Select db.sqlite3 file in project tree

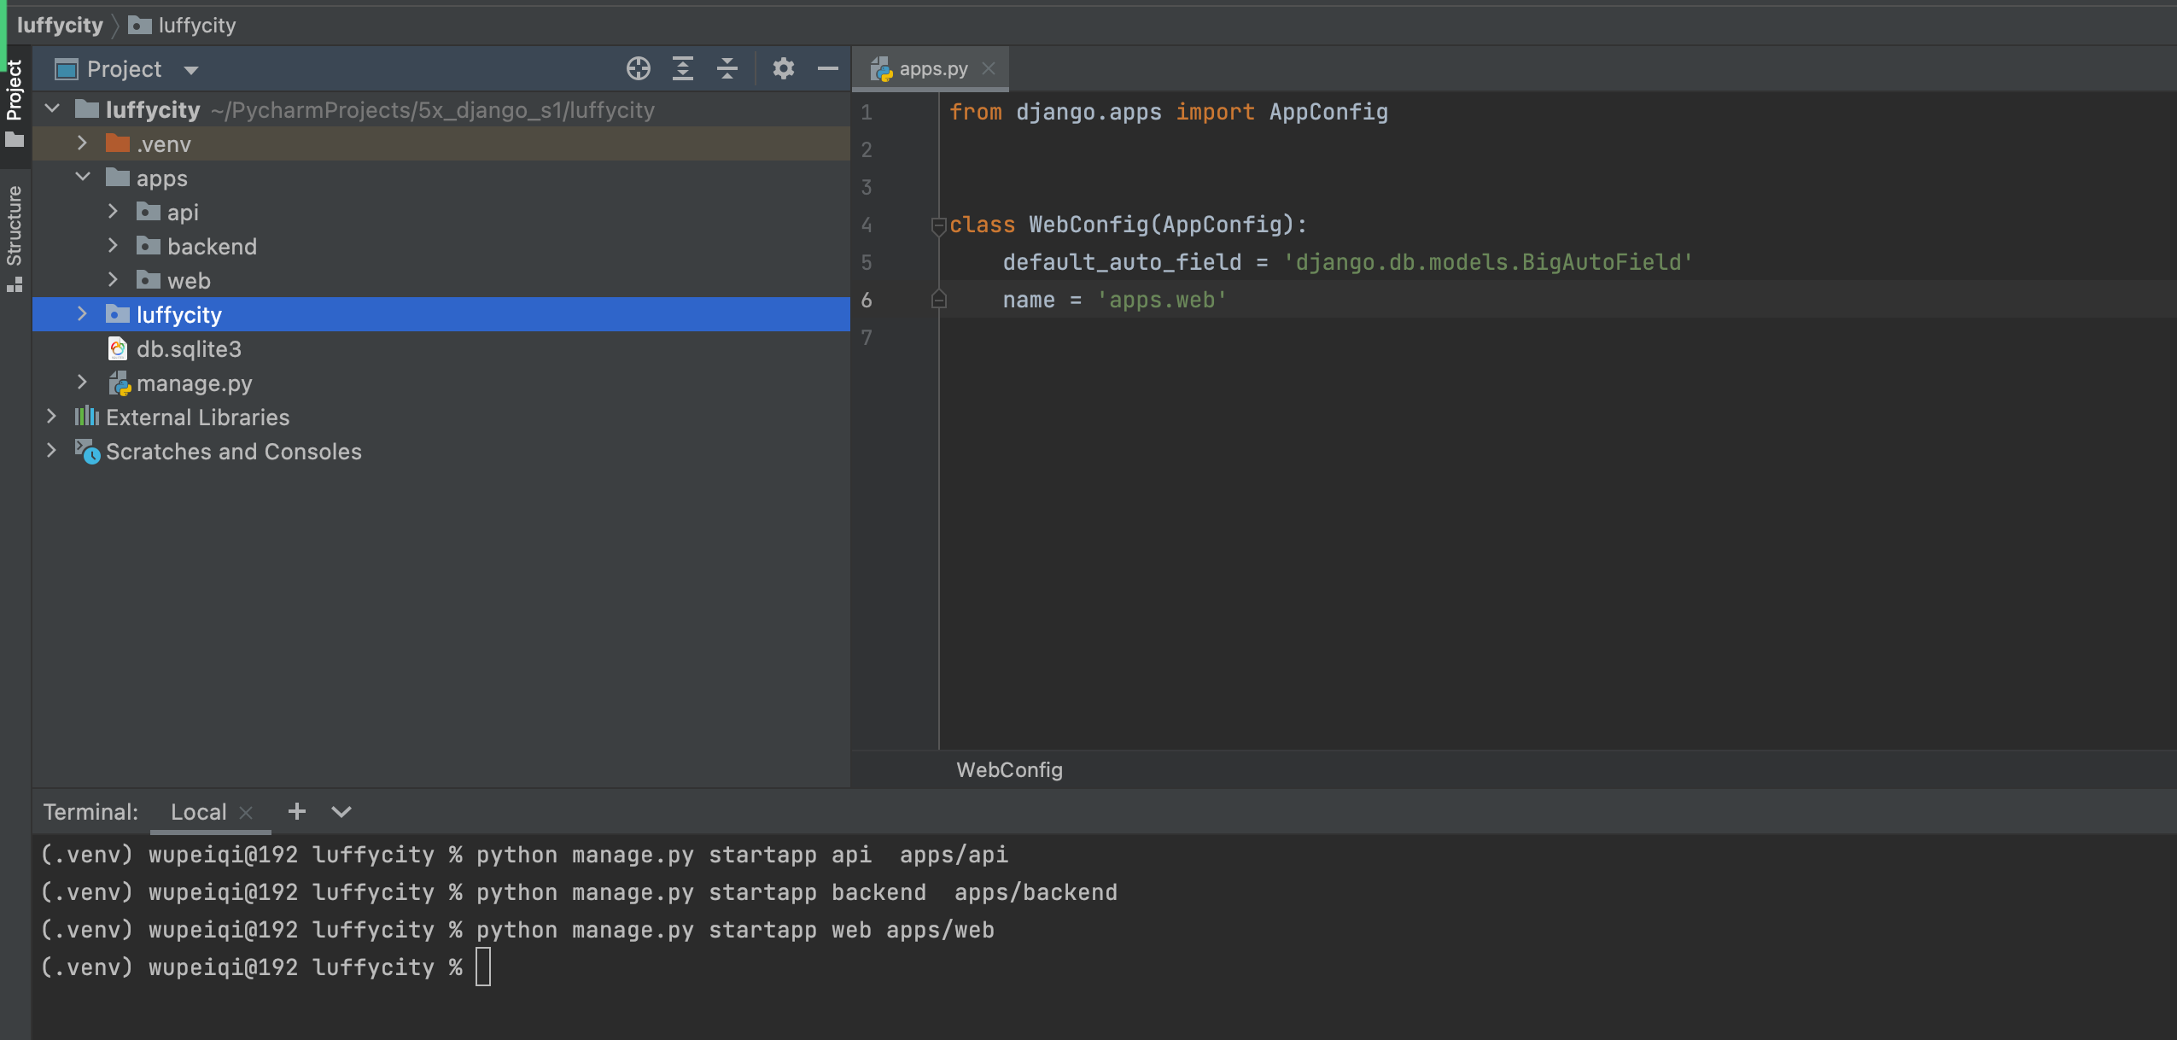(188, 349)
